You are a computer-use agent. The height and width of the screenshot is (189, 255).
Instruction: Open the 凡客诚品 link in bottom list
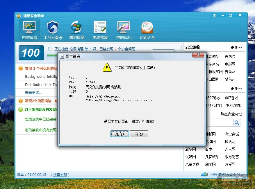tap(212, 157)
